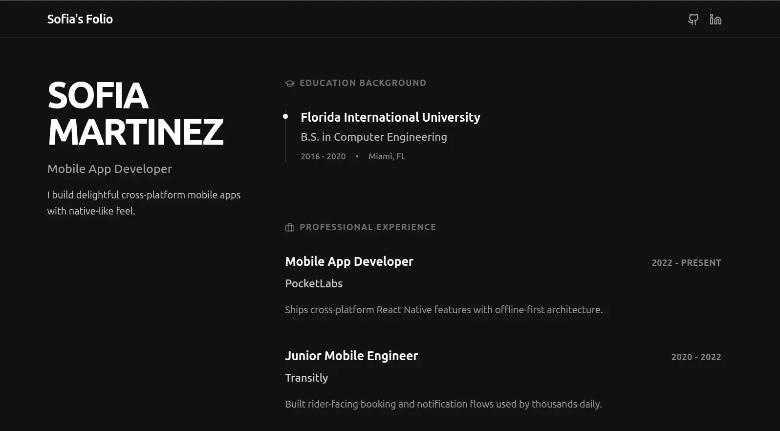Click the B.S. in Computer Engineering degree text
The width and height of the screenshot is (780, 431).
click(x=373, y=137)
